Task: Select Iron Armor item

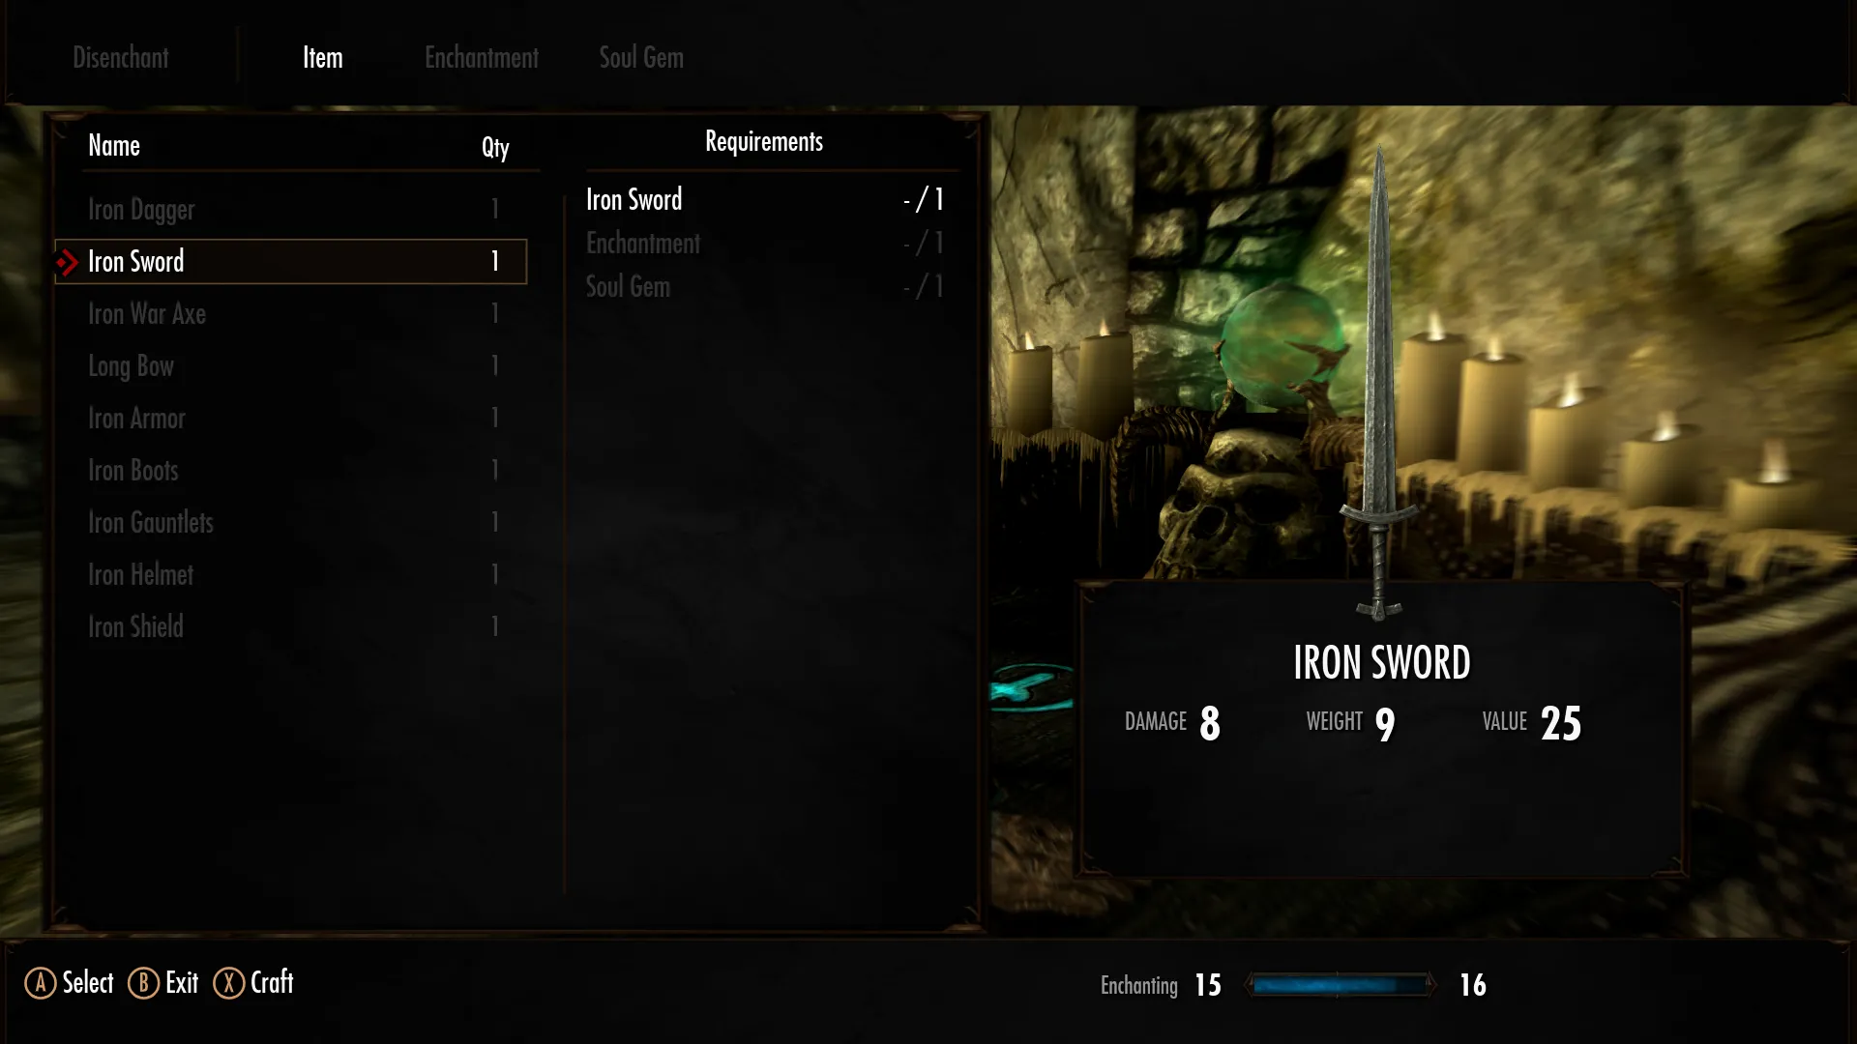Action: (x=136, y=417)
